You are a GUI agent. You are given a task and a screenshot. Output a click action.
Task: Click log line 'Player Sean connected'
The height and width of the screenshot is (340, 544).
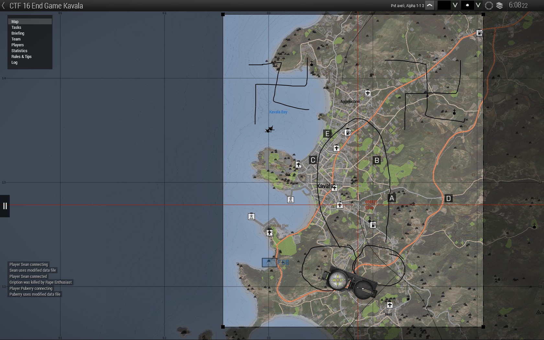pyautogui.click(x=28, y=277)
